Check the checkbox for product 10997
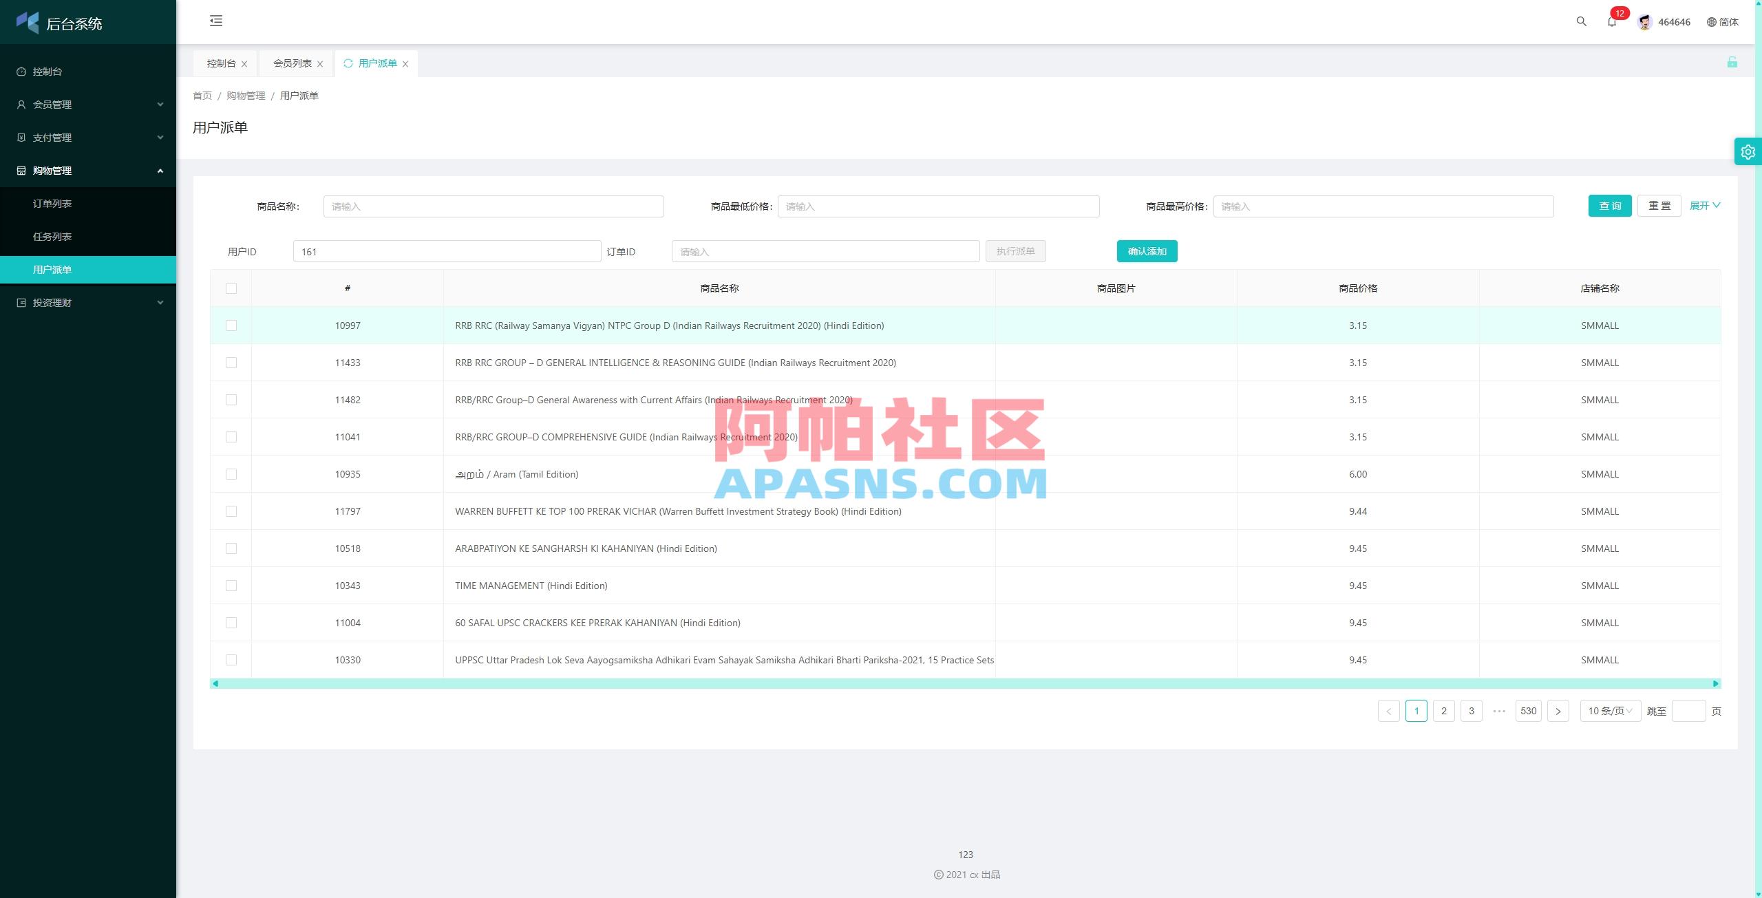The image size is (1762, 898). [x=231, y=325]
